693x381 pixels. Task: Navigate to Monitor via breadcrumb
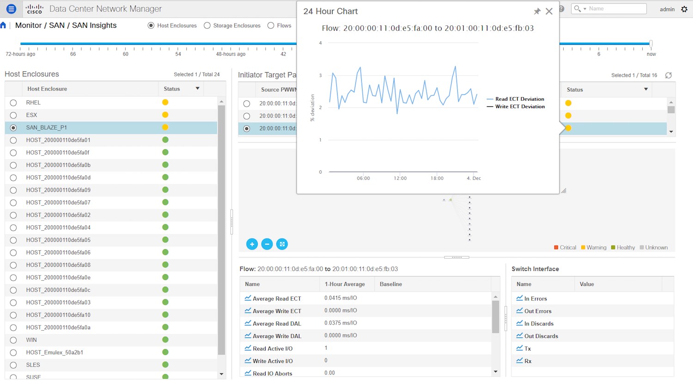coord(28,25)
